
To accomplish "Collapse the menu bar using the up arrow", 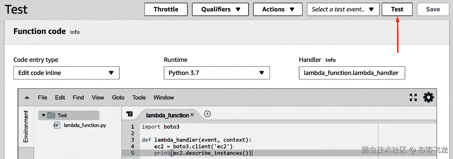I will click(27, 98).
